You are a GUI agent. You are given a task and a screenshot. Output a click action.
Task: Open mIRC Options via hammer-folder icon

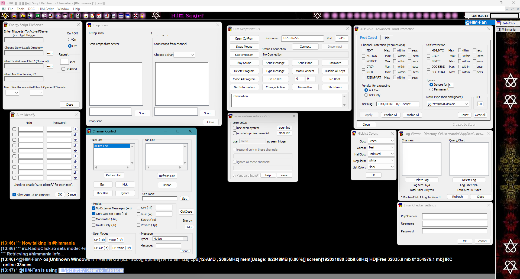[x=15, y=16]
